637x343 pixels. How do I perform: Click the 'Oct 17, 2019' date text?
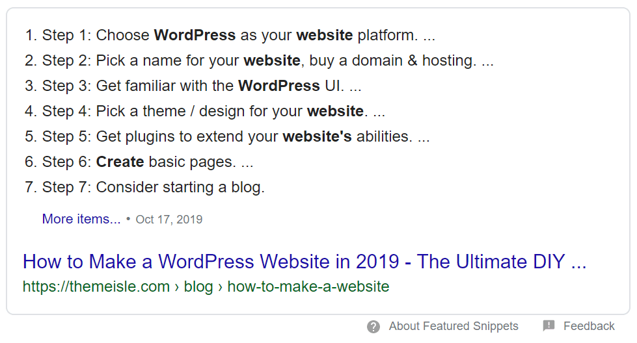(169, 220)
